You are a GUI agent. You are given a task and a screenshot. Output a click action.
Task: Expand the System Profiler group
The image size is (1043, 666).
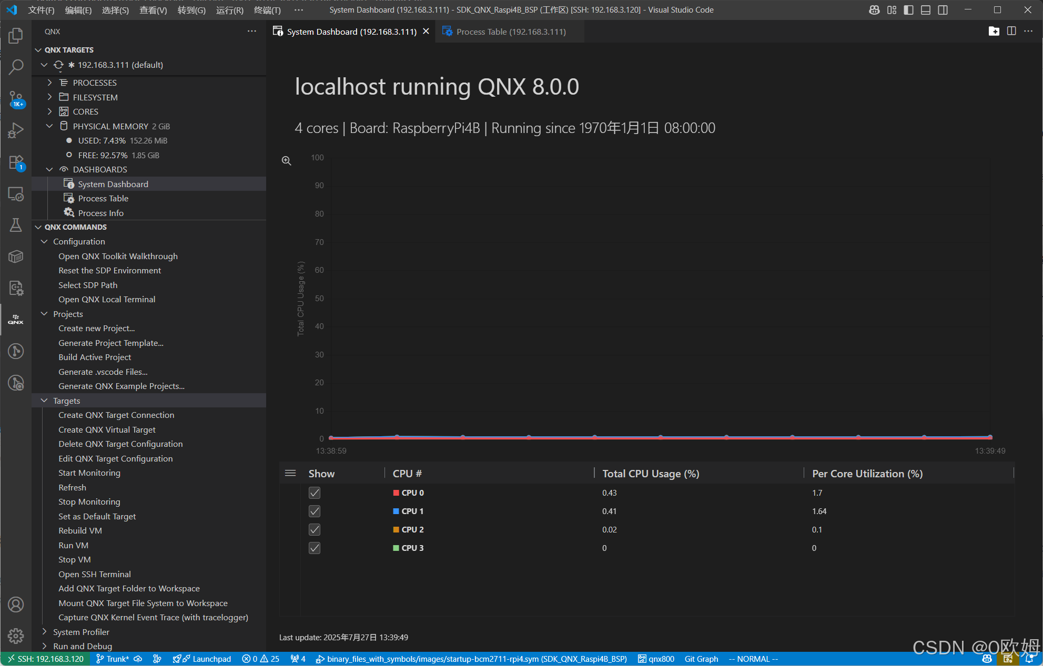tap(44, 631)
